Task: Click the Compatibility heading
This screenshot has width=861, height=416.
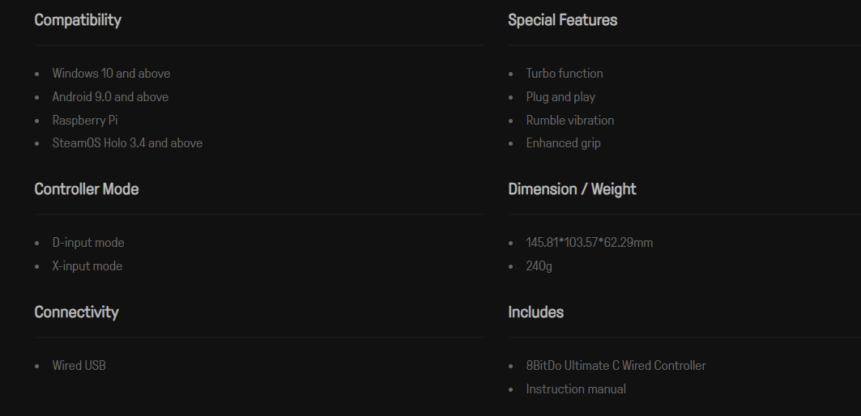Action: [x=78, y=20]
